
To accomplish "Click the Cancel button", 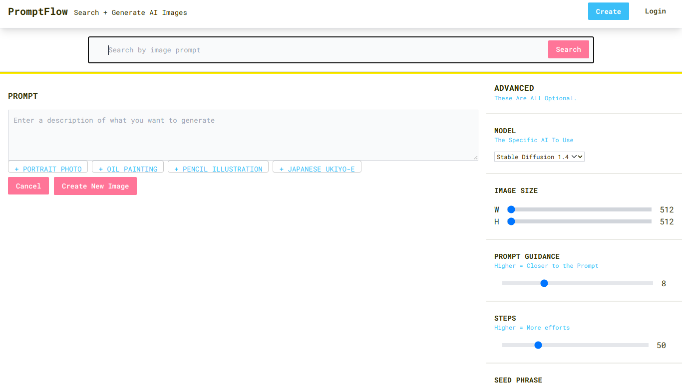I will coord(28,186).
